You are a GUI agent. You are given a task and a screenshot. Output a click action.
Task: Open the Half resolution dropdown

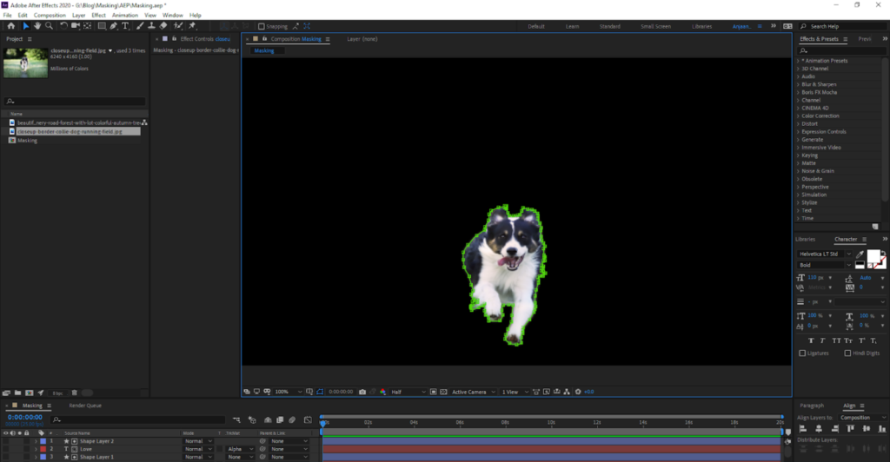tap(408, 392)
